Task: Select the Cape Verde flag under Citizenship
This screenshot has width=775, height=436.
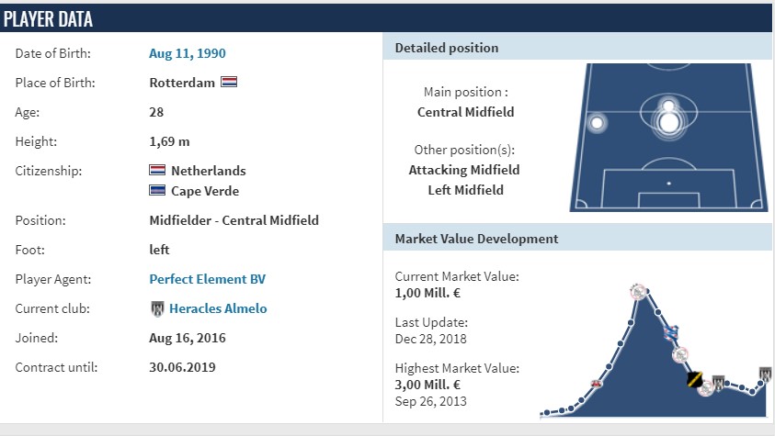Action: click(157, 190)
